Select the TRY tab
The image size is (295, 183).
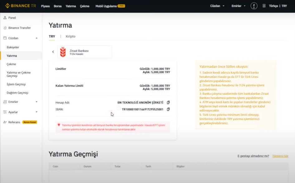(x=52, y=36)
